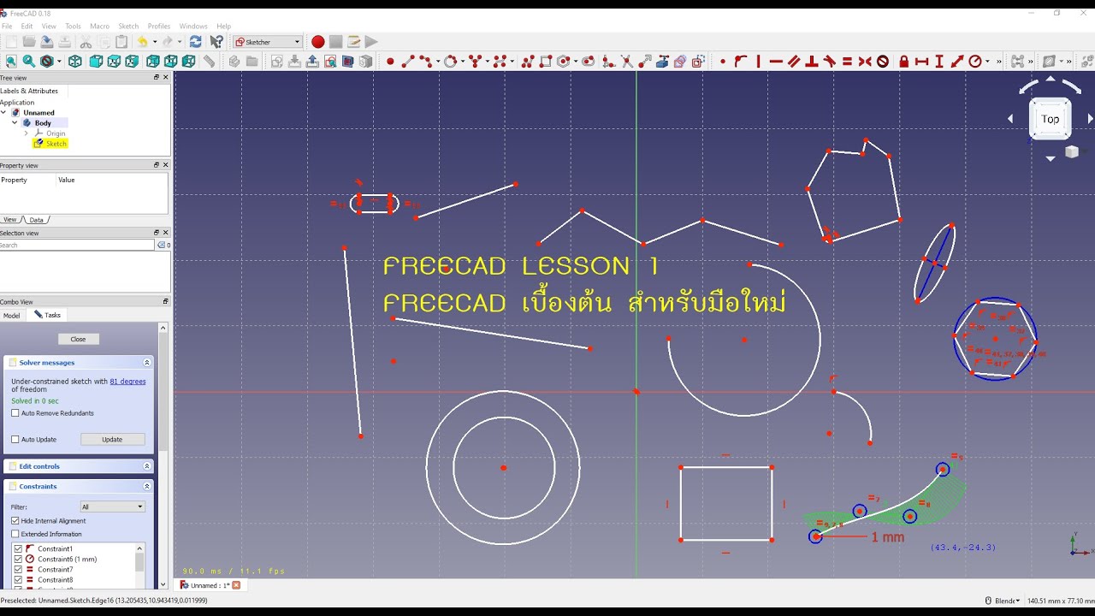Apply the Perpendicular constraint icon

[x=812, y=62]
